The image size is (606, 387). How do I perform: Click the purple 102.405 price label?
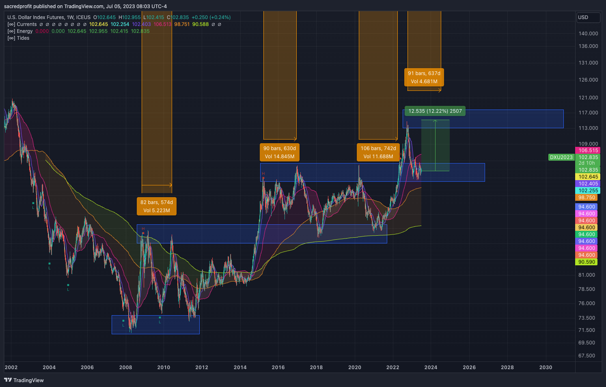588,184
